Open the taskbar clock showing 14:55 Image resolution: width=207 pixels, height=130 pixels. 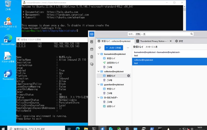[x=200, y=128]
